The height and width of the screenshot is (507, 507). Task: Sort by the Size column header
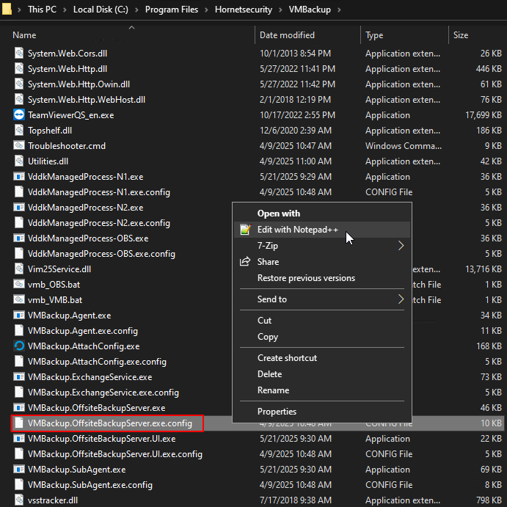(x=461, y=35)
